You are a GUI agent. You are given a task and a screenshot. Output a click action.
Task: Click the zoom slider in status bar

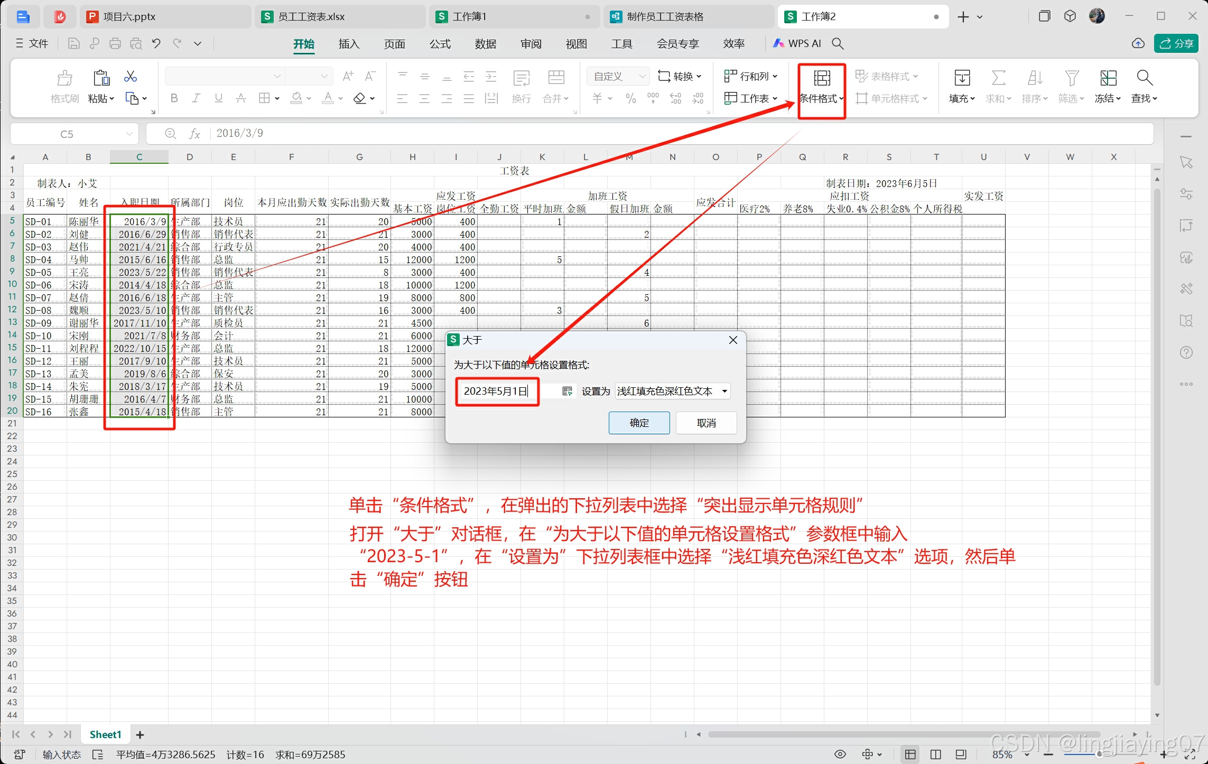(1099, 754)
